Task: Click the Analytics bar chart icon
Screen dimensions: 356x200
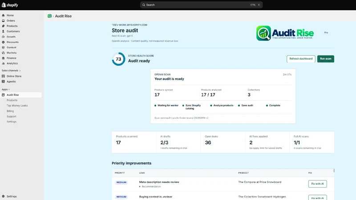Action: tap(3, 64)
